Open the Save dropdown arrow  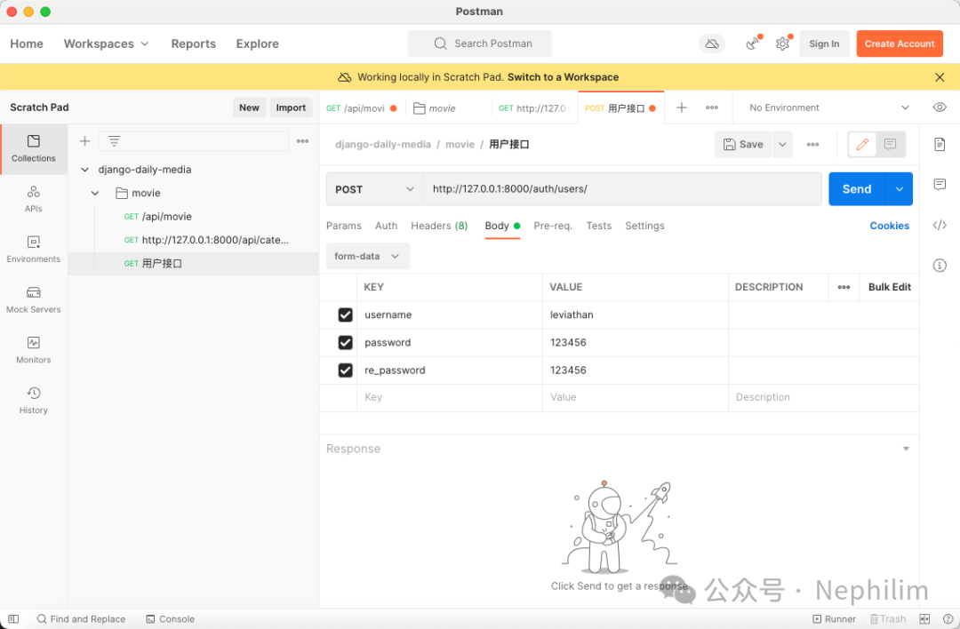tap(782, 145)
